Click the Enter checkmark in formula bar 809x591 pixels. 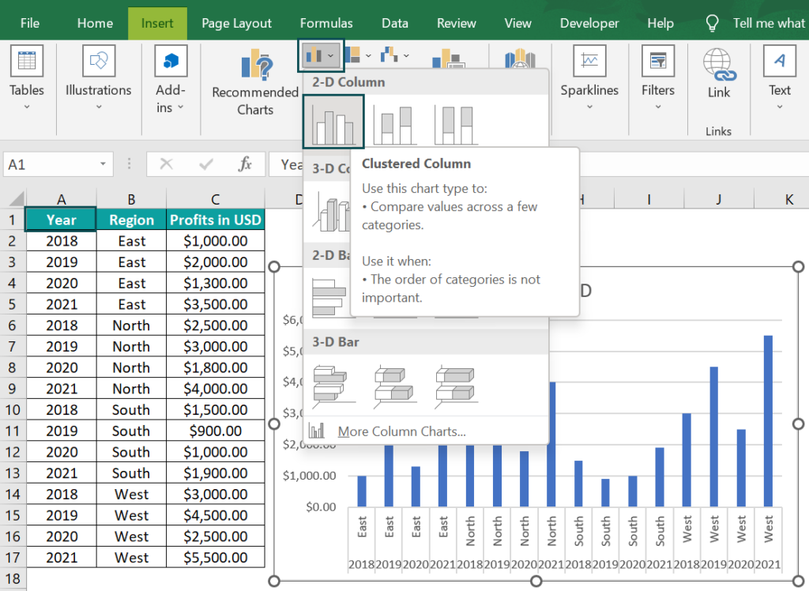click(x=206, y=164)
